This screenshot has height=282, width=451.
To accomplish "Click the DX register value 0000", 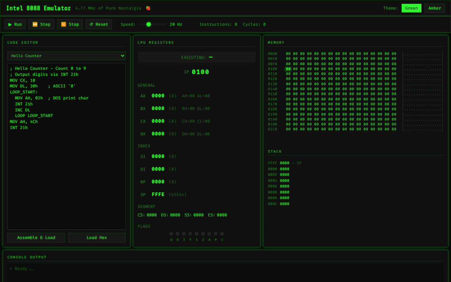I will 158,134.
